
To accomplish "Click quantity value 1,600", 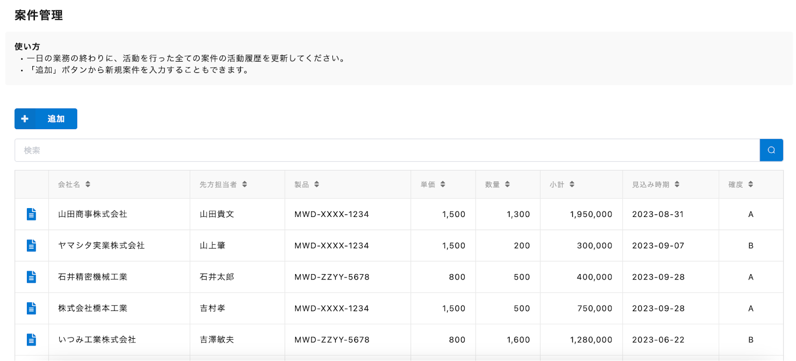I will coord(518,339).
